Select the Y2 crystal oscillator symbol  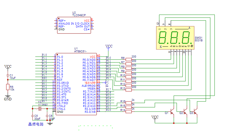pyautogui.click(x=40, y=109)
